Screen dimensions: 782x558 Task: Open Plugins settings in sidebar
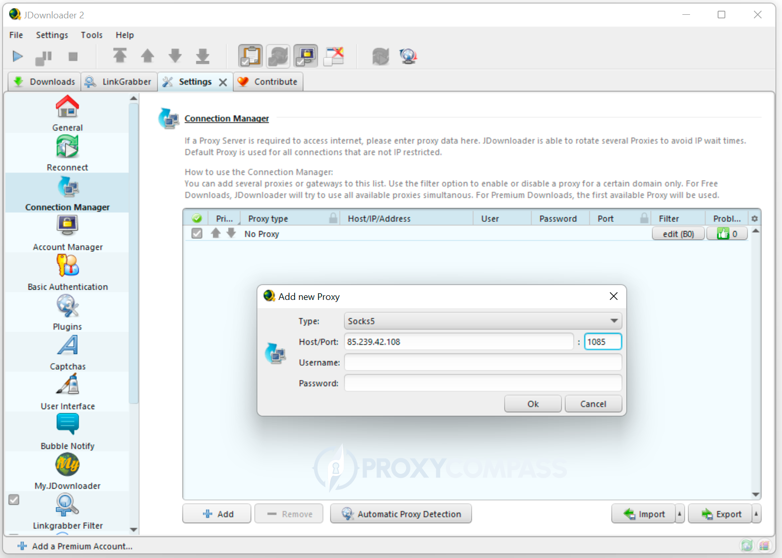click(67, 313)
